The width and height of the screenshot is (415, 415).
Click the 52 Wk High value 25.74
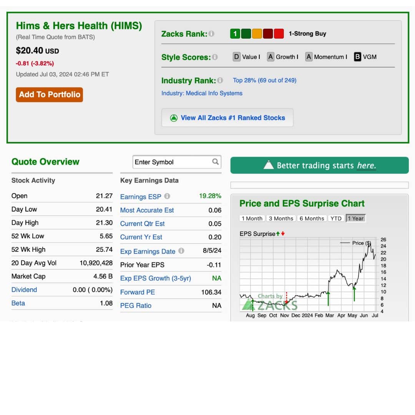point(104,249)
